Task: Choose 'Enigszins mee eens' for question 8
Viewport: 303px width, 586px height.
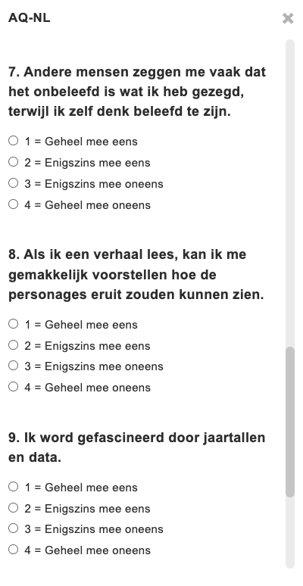Action: click(14, 345)
